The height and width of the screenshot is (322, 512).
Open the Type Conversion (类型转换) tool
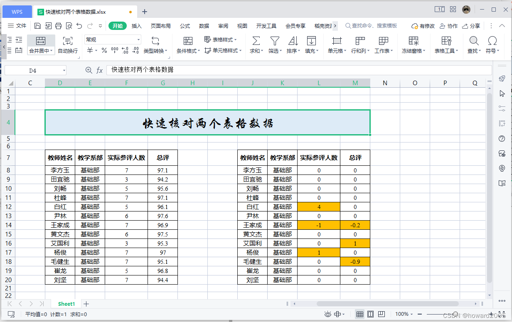155,45
